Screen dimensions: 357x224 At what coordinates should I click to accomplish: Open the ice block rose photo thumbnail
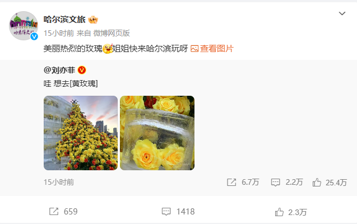(157, 133)
